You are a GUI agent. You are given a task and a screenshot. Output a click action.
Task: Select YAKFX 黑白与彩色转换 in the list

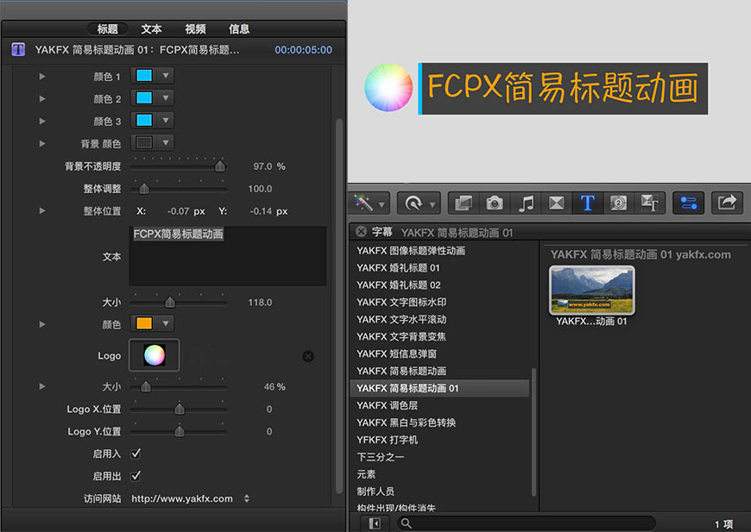(407, 422)
